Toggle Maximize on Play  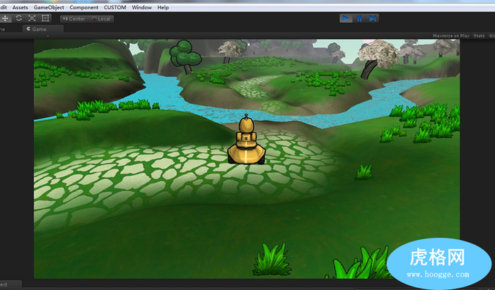(451, 35)
